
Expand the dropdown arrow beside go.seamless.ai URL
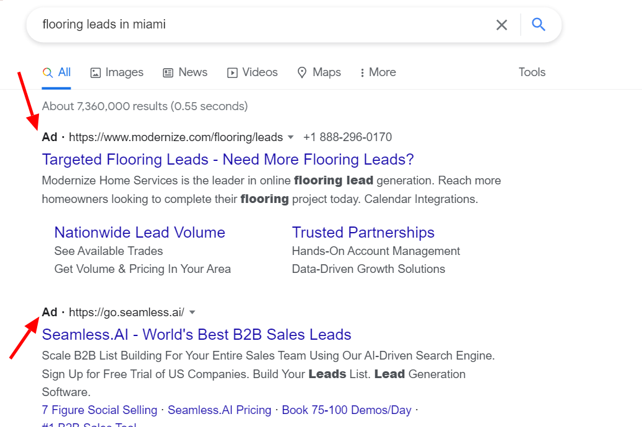[x=192, y=313]
